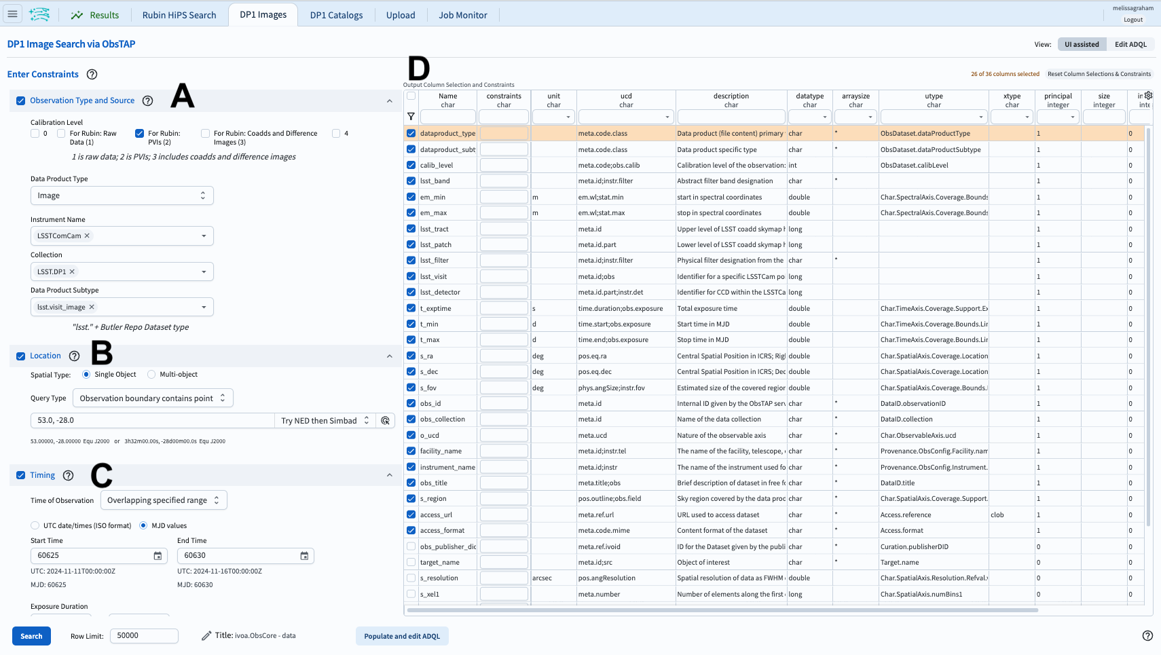Click Reset Column Selections & Constraints
Viewport: 1161px width, 655px height.
(1099, 73)
